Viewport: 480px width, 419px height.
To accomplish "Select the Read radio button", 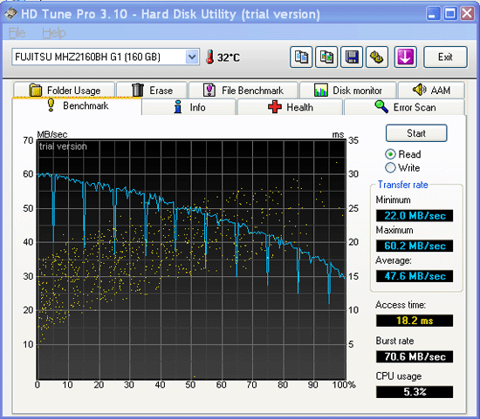I will (390, 154).
